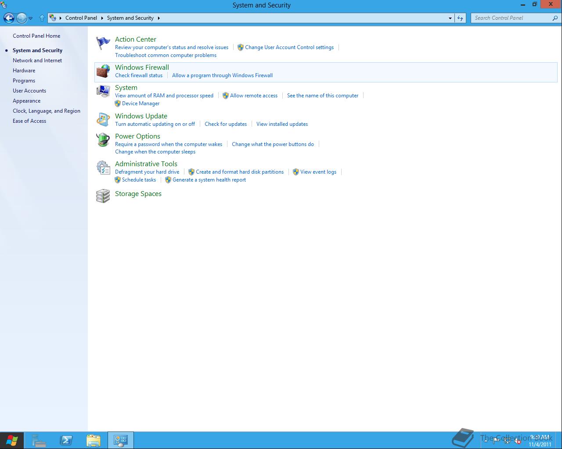
Task: Open Server Manager from the taskbar
Action: pyautogui.click(x=39, y=440)
